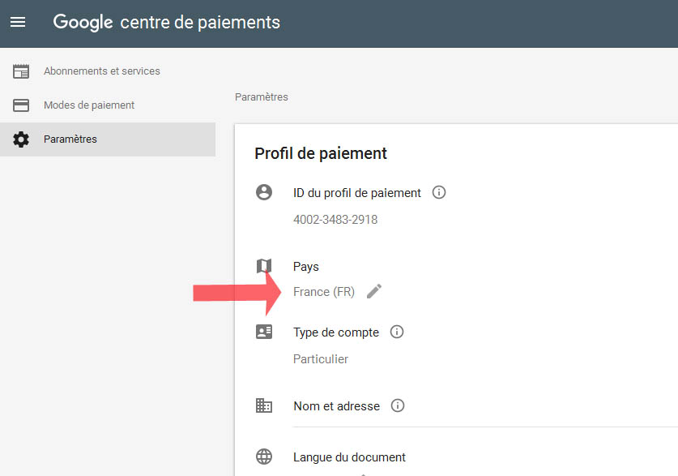This screenshot has height=476, width=678.
Task: Click the Paramètres breadcrumb heading
Action: [261, 97]
